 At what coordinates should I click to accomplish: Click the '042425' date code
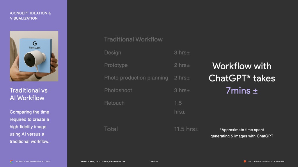click(x=154, y=161)
